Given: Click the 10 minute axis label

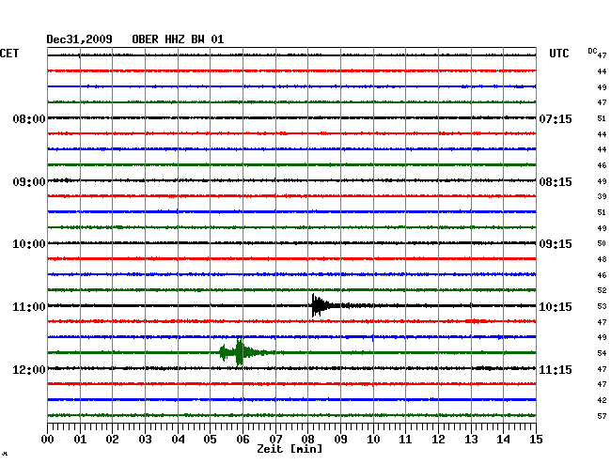Looking at the screenshot, I should [373, 440].
